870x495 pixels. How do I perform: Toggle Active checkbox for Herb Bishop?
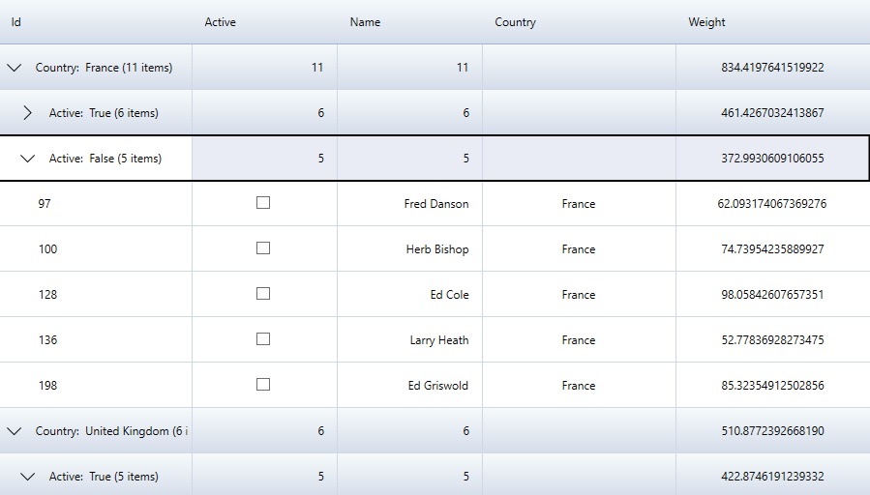(262, 248)
